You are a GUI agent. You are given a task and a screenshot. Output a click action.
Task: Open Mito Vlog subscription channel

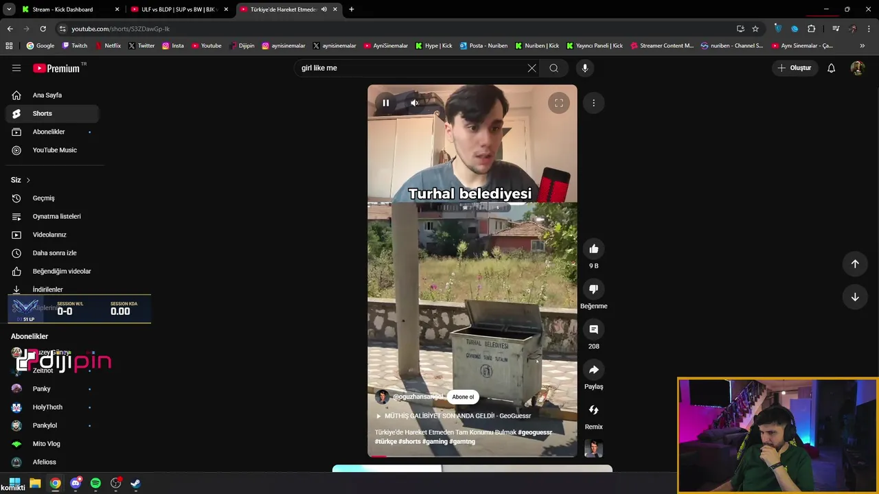click(52, 444)
